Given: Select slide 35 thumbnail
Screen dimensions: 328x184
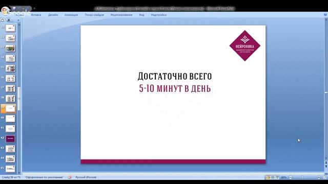Looking at the screenshot, I should [10, 68].
